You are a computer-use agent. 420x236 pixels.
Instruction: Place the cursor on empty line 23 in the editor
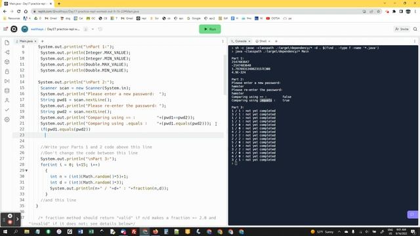(118, 135)
